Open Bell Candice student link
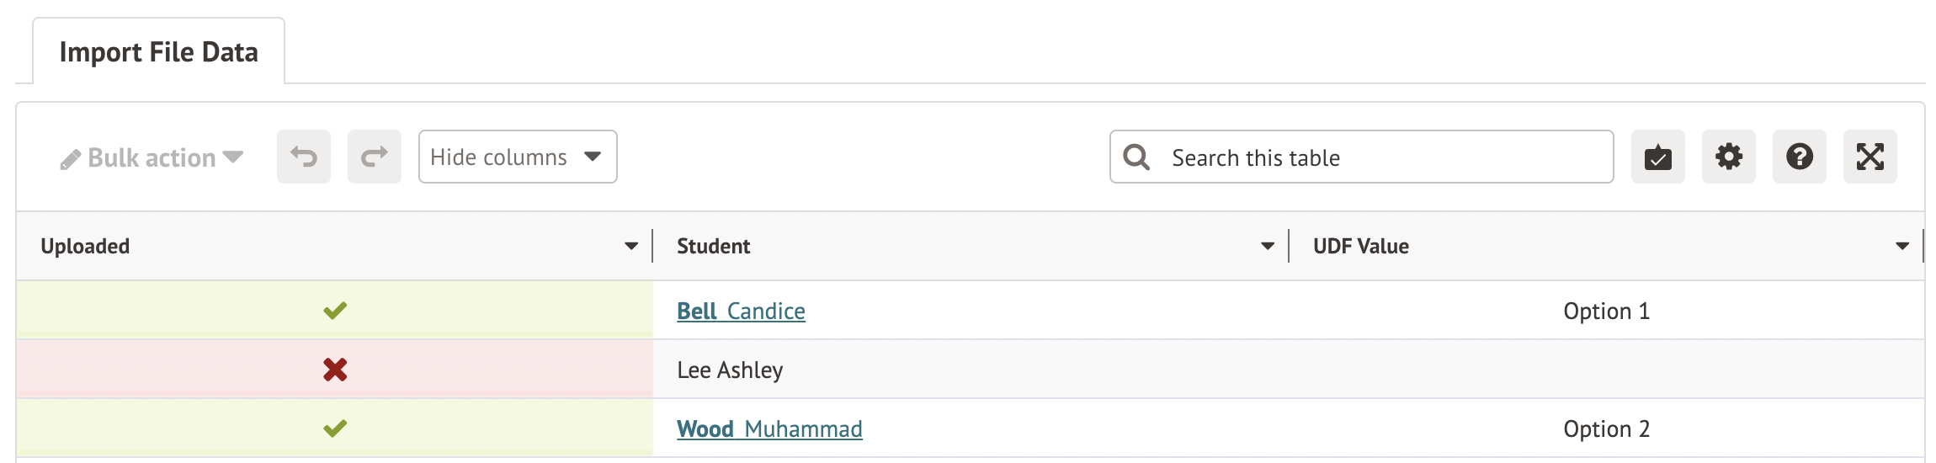The image size is (1936, 463). tap(741, 311)
